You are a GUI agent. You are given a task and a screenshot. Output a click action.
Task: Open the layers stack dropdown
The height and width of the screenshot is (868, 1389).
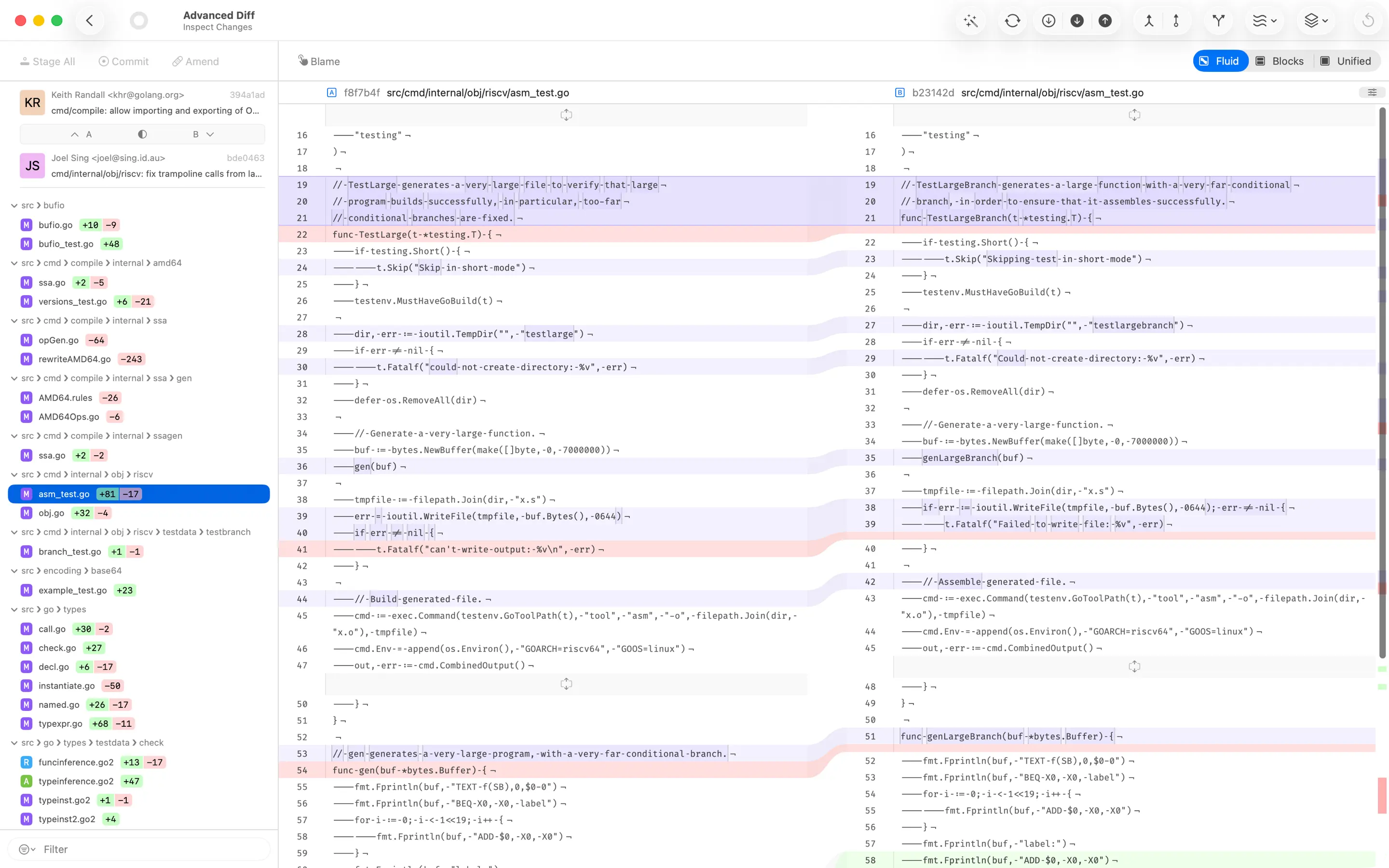[x=1316, y=21]
